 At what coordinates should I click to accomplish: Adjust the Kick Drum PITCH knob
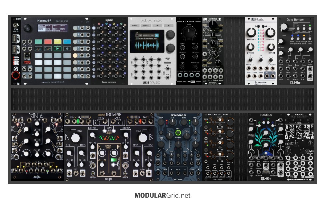182,48
